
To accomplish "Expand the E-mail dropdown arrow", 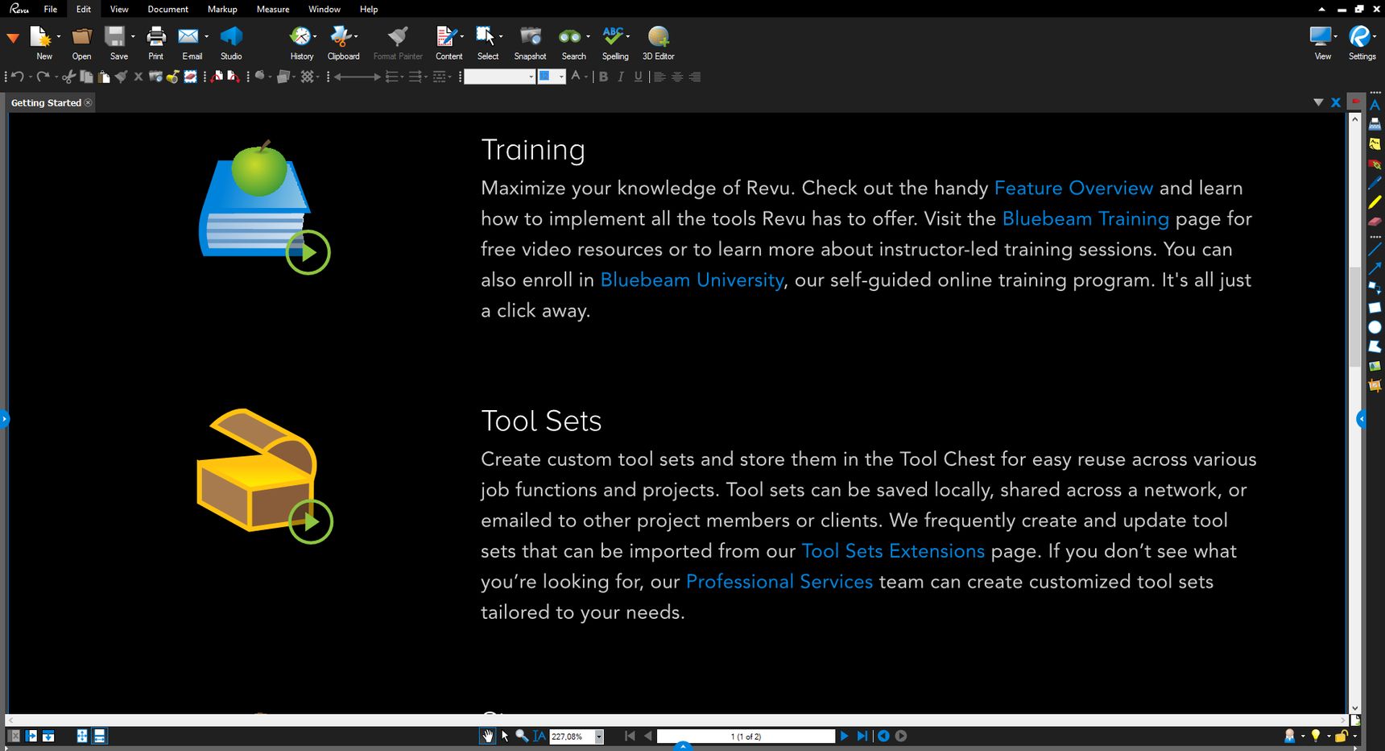I will (x=206, y=36).
